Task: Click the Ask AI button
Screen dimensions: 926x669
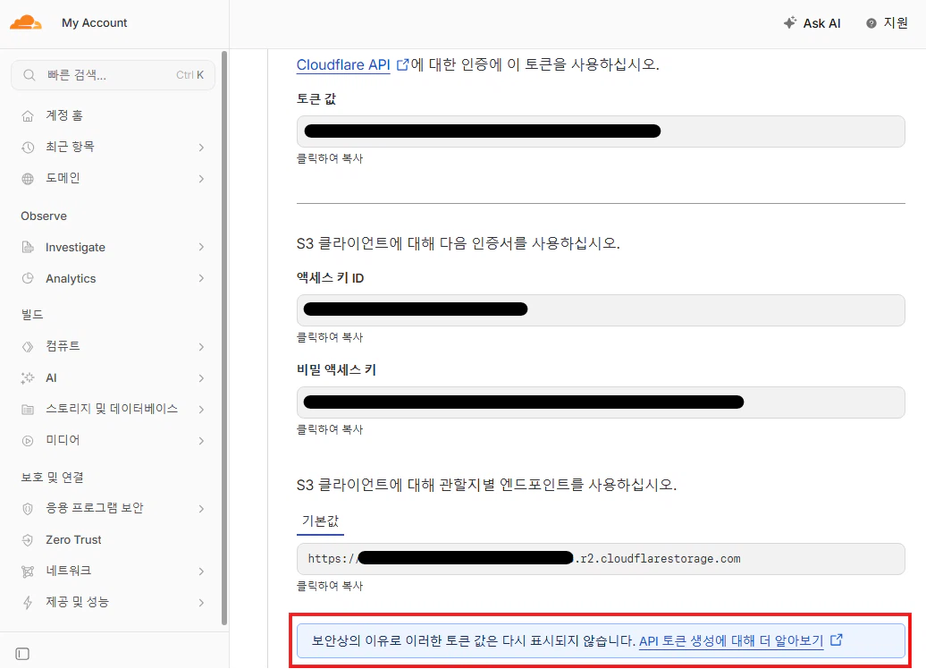Action: click(x=812, y=23)
